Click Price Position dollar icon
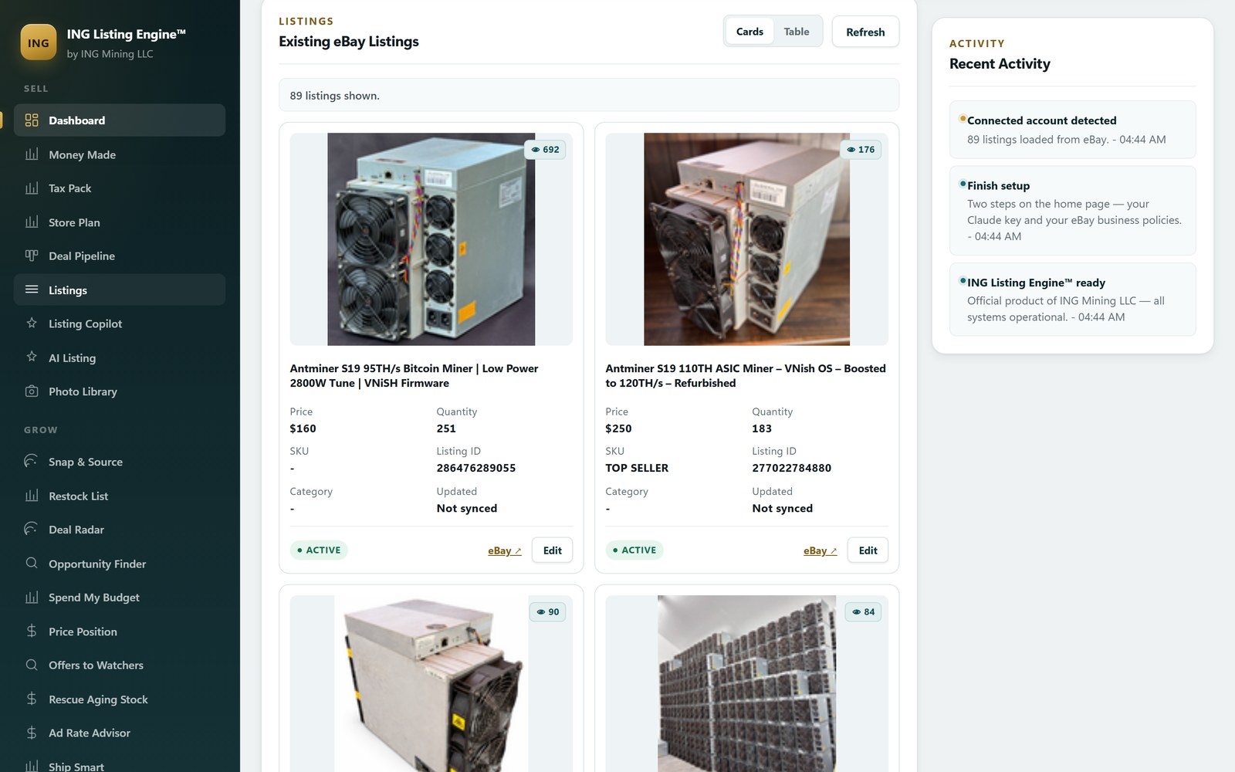The image size is (1235, 772). [32, 631]
